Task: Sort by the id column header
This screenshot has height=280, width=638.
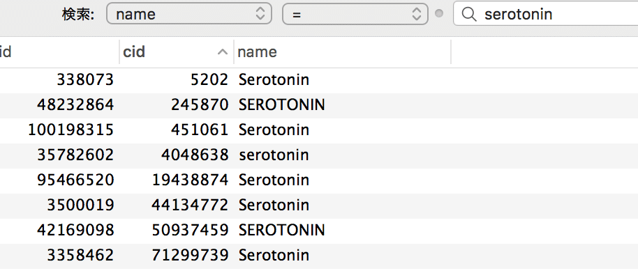Action: click(59, 52)
